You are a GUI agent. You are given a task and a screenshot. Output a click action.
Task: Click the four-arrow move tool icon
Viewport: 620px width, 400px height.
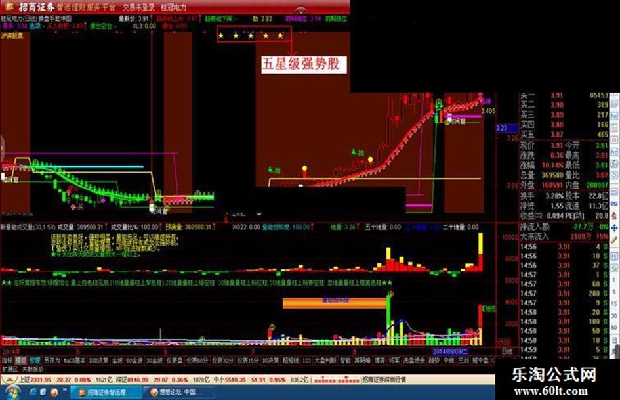pos(613,228)
